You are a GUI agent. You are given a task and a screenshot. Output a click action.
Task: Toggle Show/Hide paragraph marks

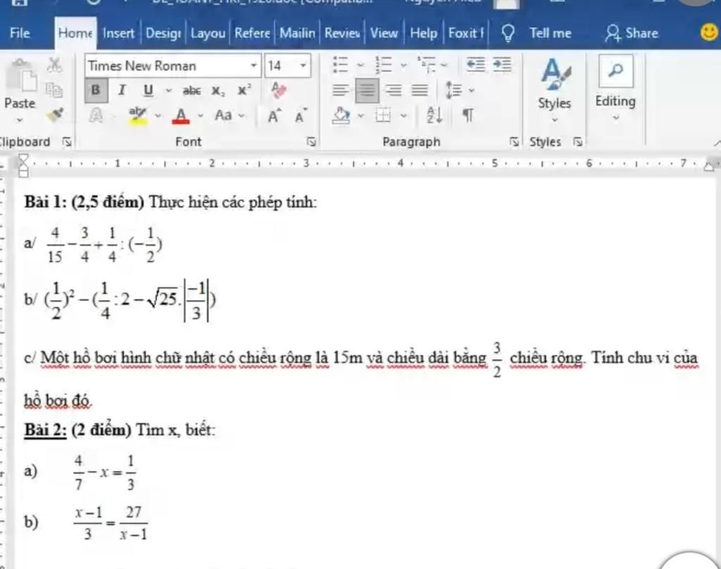tap(468, 115)
